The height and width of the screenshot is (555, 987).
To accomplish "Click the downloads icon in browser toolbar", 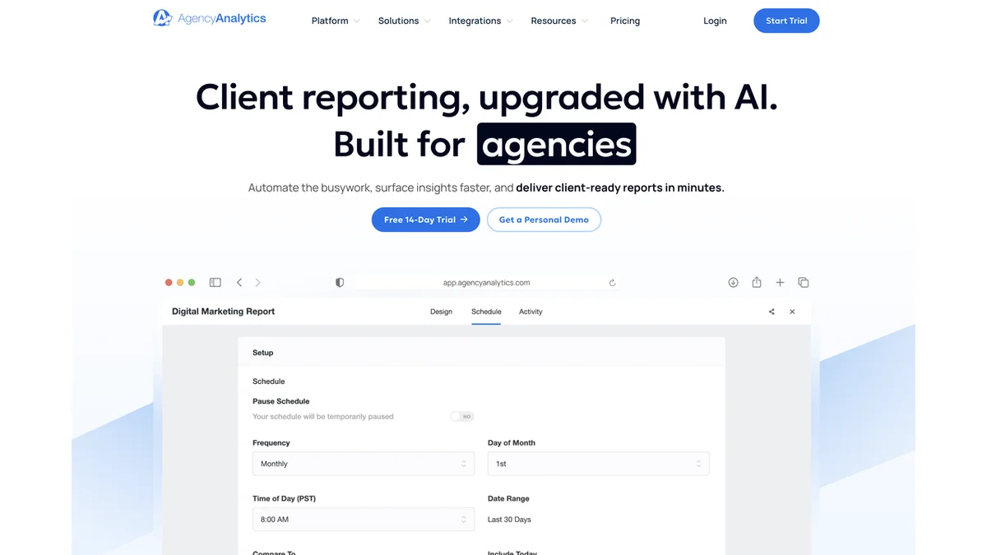I will tap(733, 282).
